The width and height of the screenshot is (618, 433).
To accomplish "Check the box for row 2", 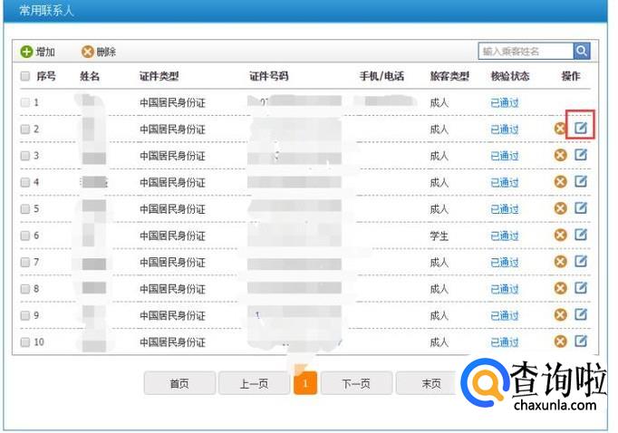I will coord(25,129).
